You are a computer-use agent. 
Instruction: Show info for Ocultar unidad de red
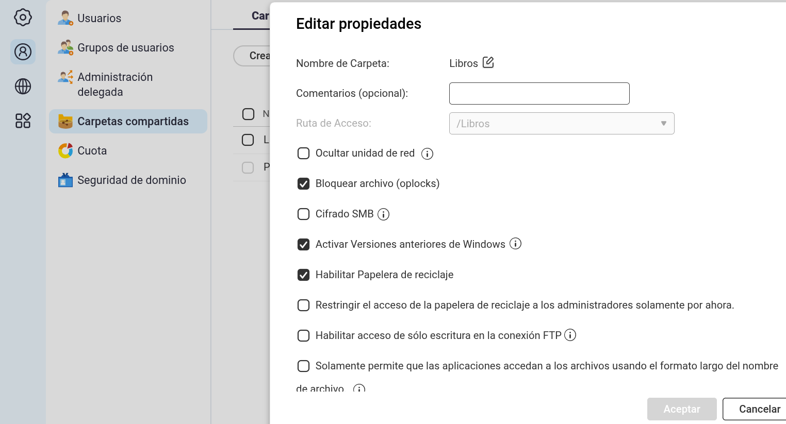click(427, 154)
